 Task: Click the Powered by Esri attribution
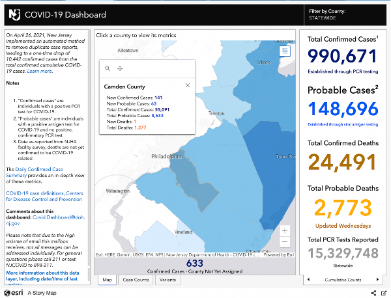(279, 254)
